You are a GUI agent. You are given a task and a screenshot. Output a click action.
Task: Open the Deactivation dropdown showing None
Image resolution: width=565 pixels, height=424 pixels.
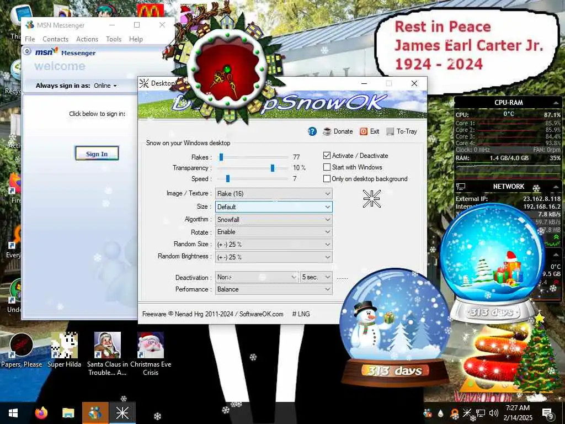click(x=257, y=277)
